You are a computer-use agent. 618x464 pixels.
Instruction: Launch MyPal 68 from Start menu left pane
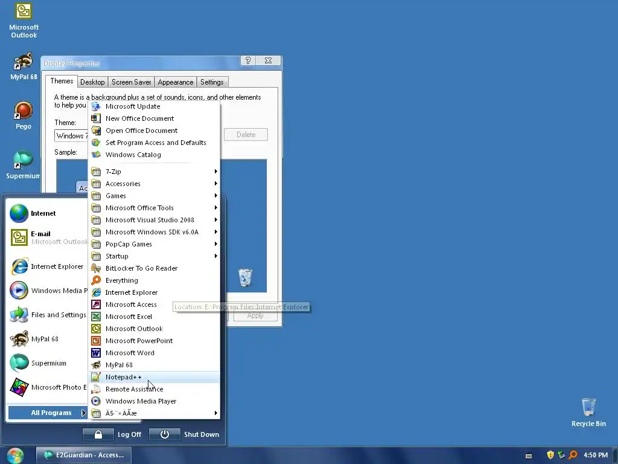coord(47,339)
